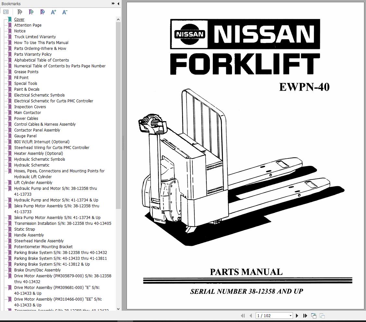Open Transmission Installation S/N: 38-12358 thru 40-13405

click(x=63, y=223)
